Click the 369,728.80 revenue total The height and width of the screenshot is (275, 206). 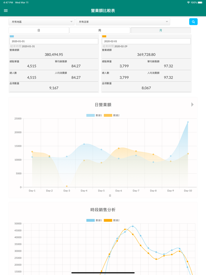click(146, 54)
